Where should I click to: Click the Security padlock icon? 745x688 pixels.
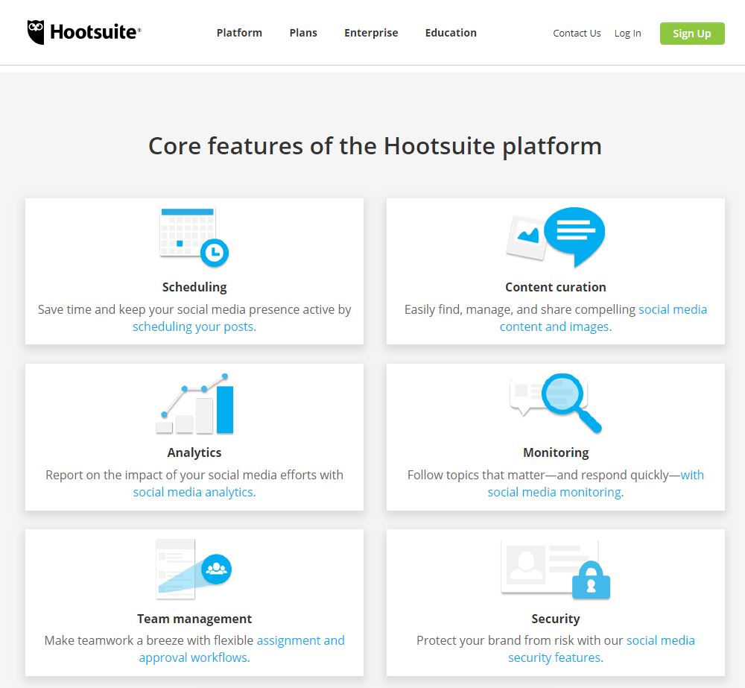(591, 580)
